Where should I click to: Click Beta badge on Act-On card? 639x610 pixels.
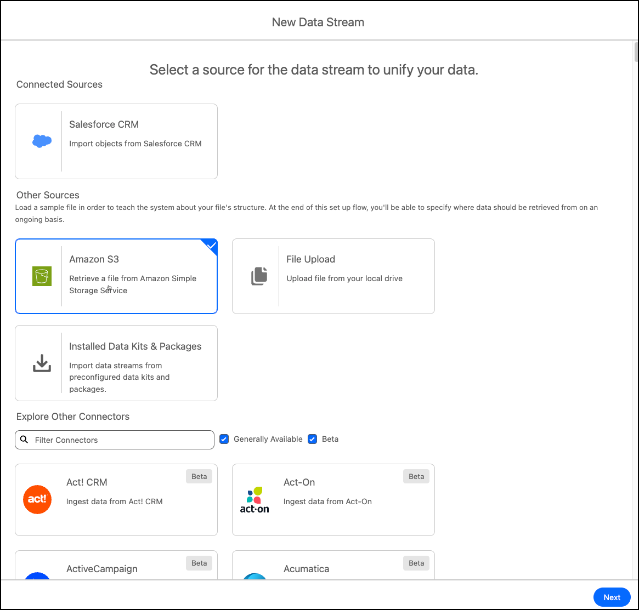click(416, 476)
